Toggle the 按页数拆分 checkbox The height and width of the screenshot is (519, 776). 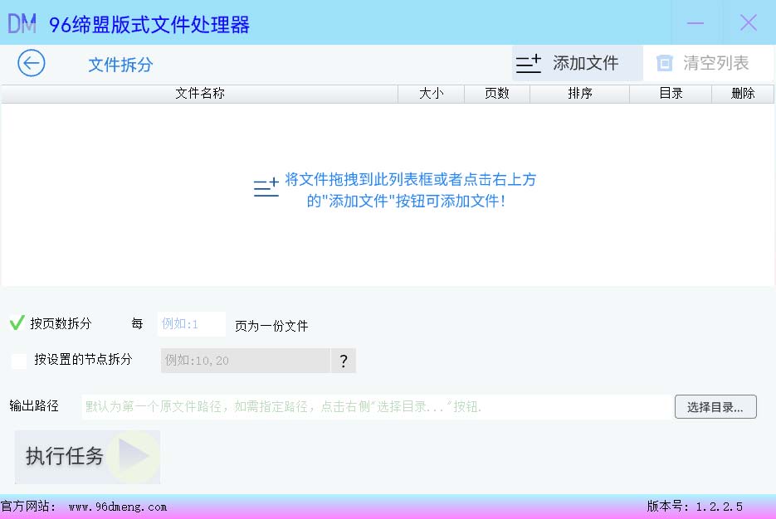[17, 323]
